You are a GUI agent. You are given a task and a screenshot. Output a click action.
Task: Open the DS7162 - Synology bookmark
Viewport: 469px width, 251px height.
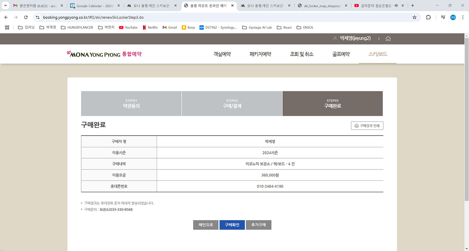click(218, 27)
